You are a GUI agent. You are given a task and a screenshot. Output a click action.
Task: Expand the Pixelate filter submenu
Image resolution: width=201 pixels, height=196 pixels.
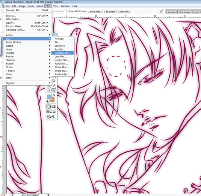pyautogui.click(x=27, y=53)
